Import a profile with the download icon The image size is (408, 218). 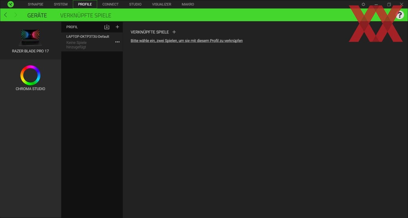pyautogui.click(x=106, y=27)
